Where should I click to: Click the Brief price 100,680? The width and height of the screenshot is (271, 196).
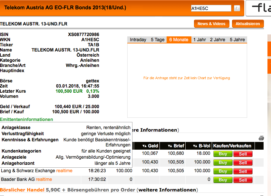(x=176, y=153)
